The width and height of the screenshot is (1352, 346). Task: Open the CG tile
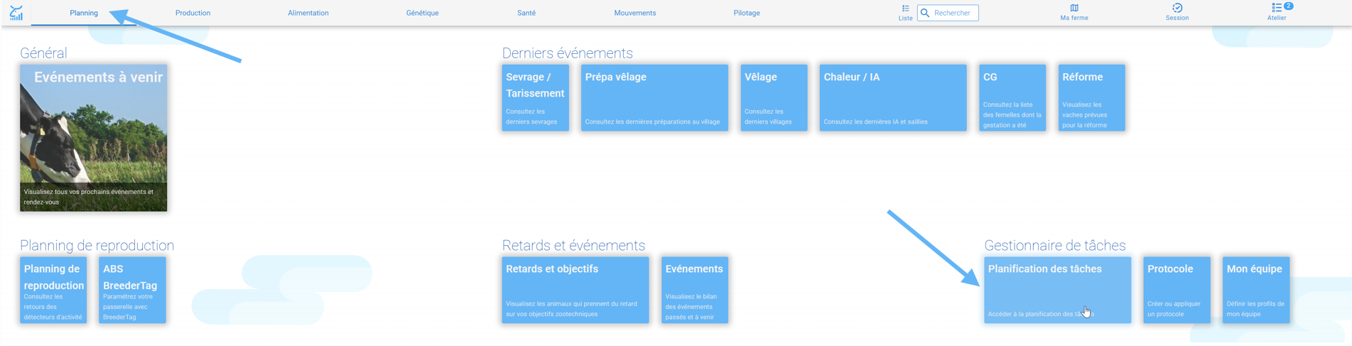click(1012, 98)
